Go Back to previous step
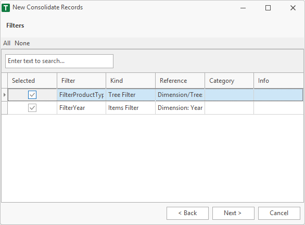Image resolution: width=305 pixels, height=225 pixels. (187, 213)
